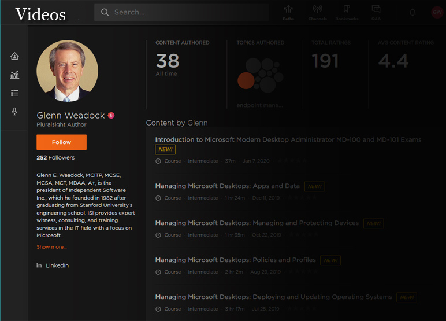This screenshot has height=321, width=446.
Task: Open the Introduction to Microsoft Modern Desktop Administrator course
Action: (x=288, y=139)
